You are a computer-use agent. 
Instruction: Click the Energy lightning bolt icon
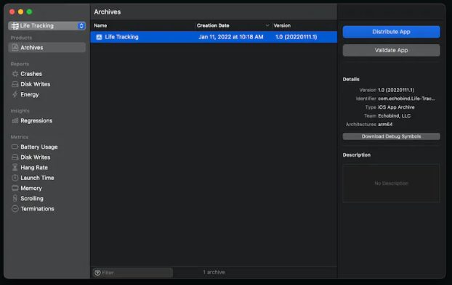[x=15, y=94]
